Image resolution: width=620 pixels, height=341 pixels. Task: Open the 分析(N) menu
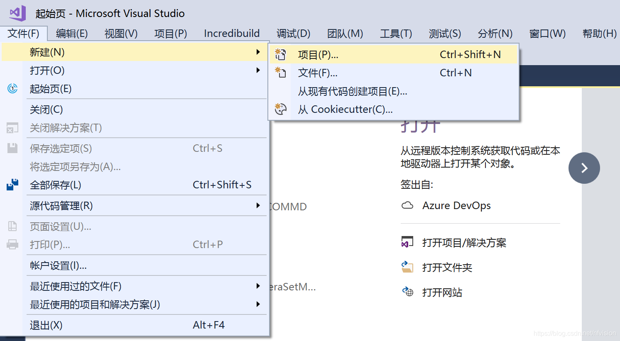click(x=495, y=33)
